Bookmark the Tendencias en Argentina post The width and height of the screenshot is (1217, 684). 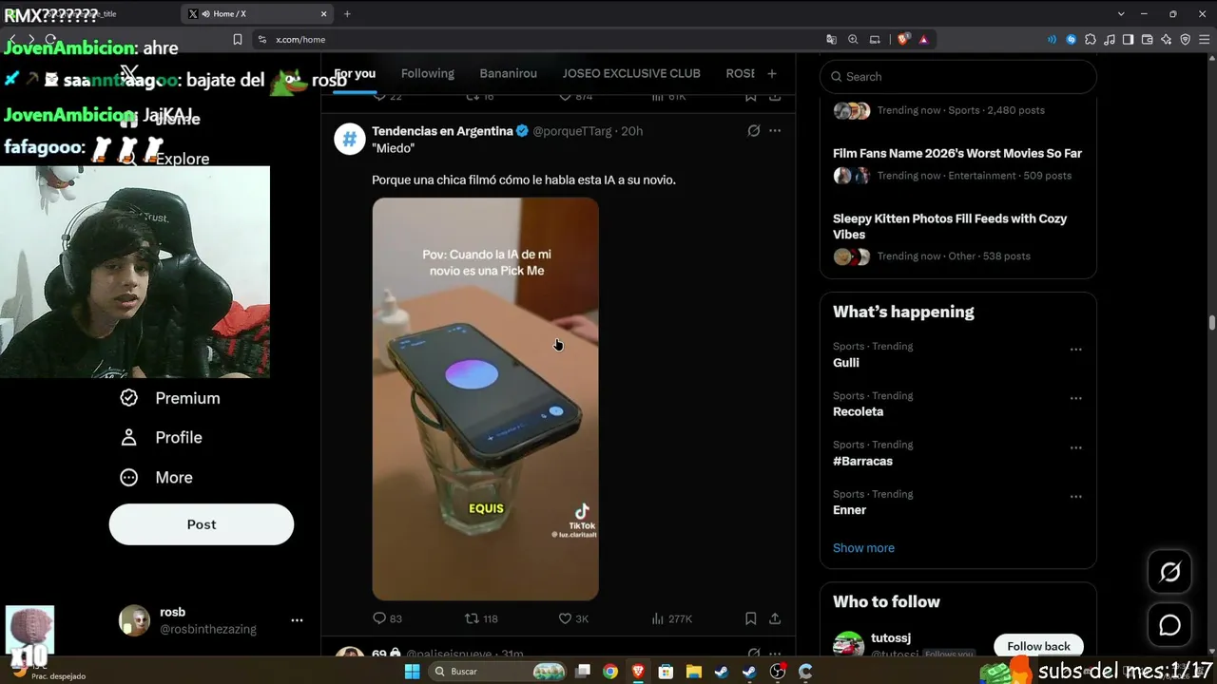click(751, 618)
